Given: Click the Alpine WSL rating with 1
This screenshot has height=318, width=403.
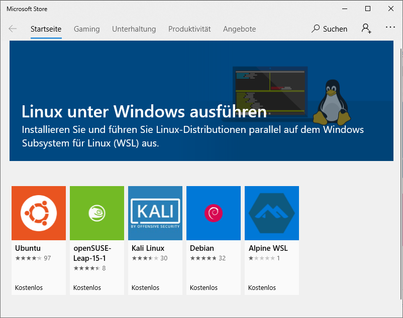Looking at the screenshot, I should (x=264, y=258).
